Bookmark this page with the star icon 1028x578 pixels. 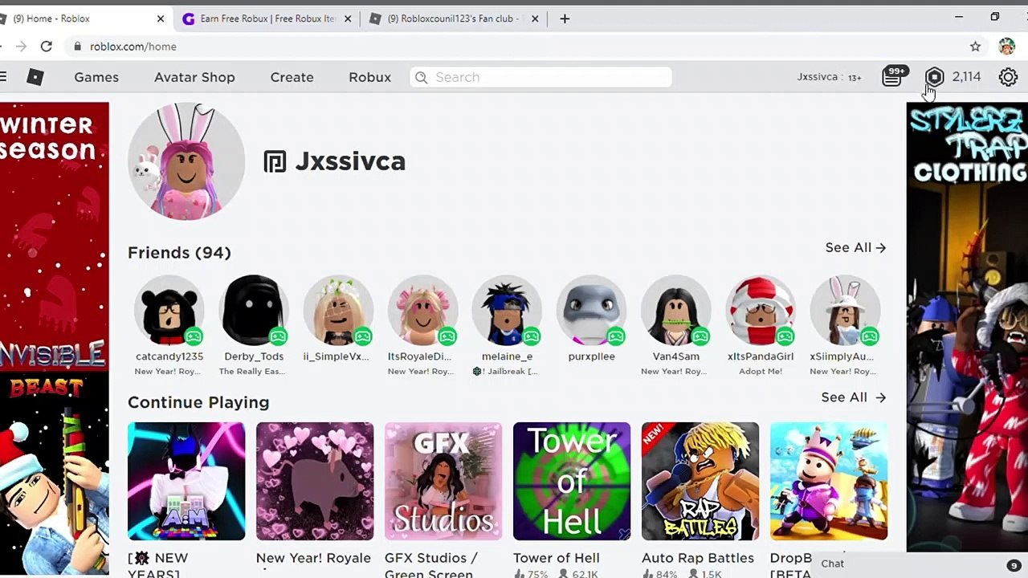point(975,47)
